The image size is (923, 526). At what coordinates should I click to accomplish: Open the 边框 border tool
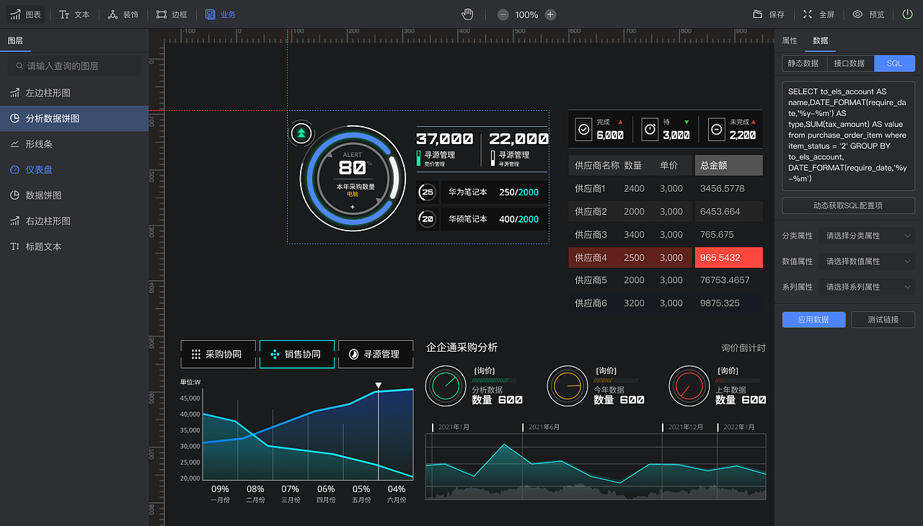[x=172, y=14]
